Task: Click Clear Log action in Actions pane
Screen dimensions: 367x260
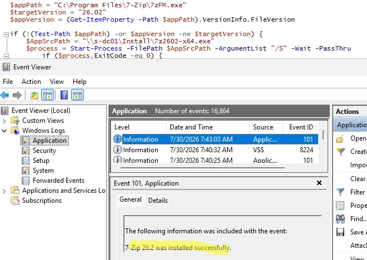Action: (358, 179)
